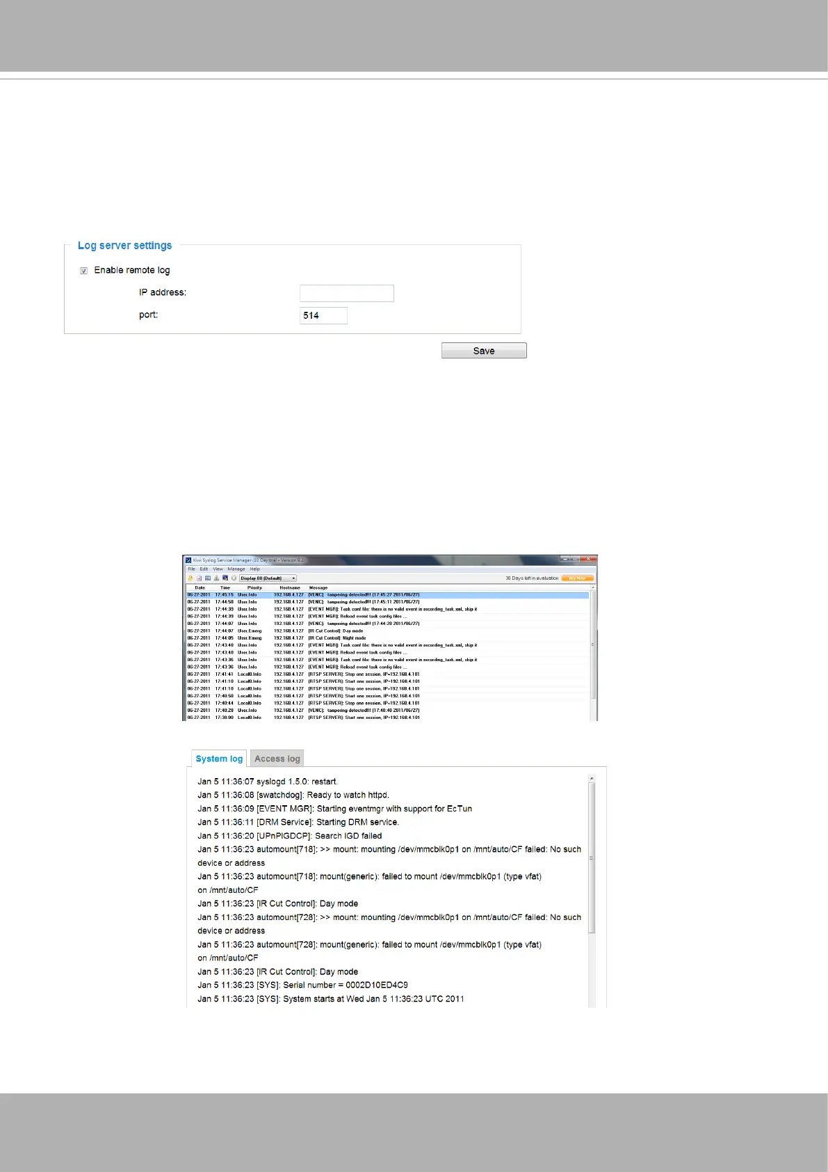Click the Hostname column header
Viewport: 828px width, 1172px height.
[290, 588]
